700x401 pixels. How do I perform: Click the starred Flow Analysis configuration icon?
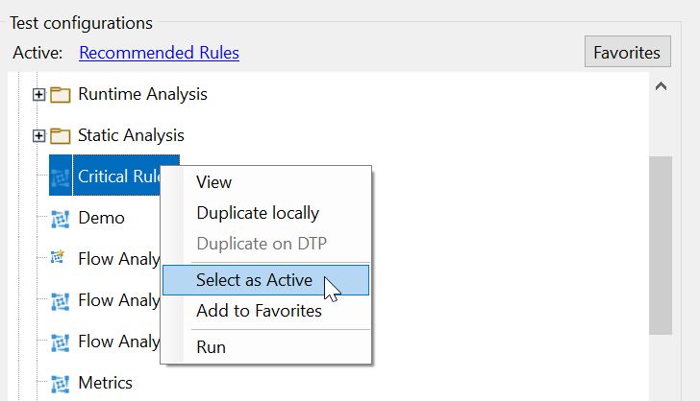click(x=58, y=257)
